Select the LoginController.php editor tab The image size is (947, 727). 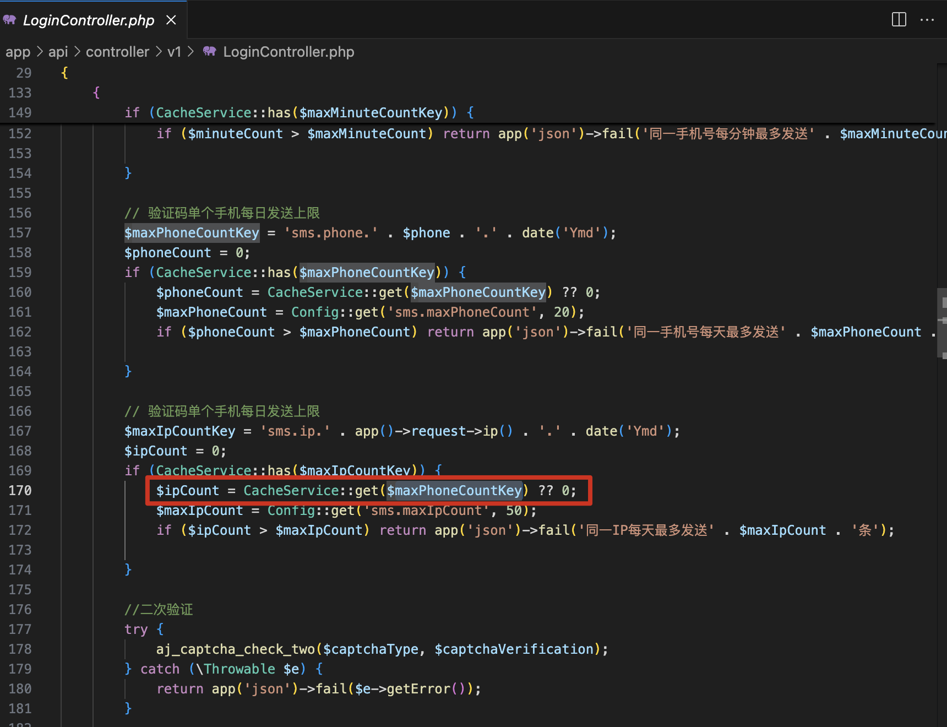(x=88, y=20)
